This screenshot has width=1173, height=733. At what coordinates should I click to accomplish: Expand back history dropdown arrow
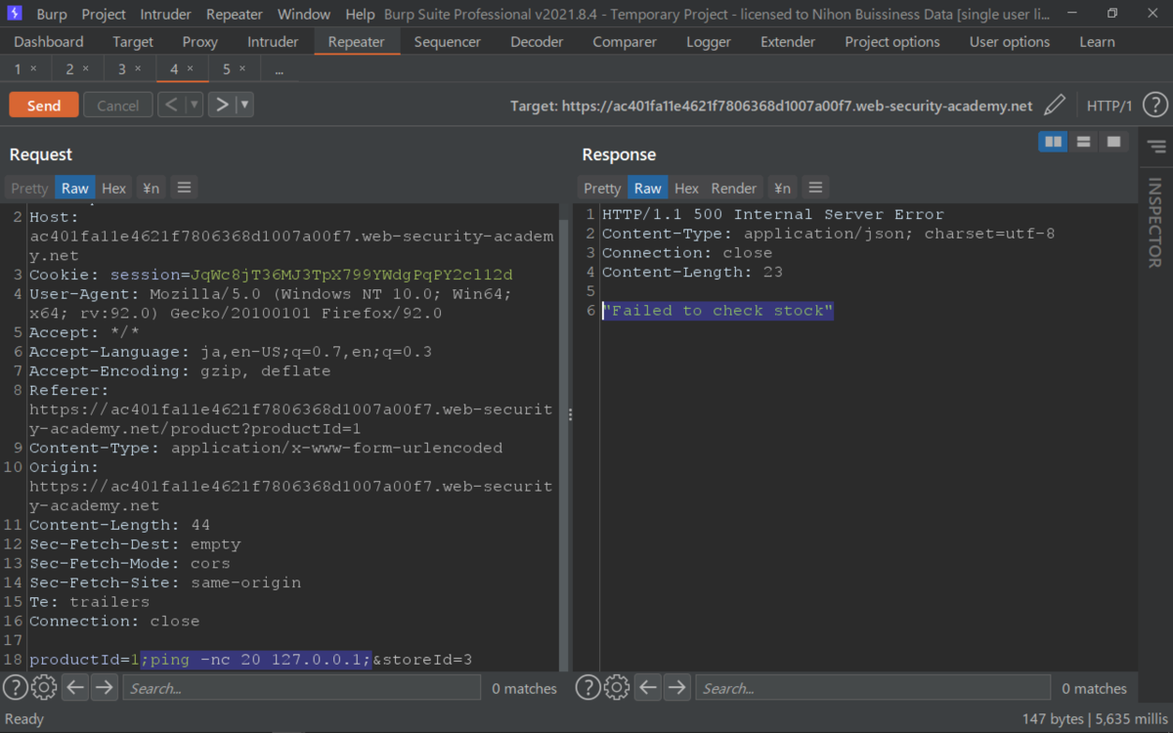click(x=194, y=105)
